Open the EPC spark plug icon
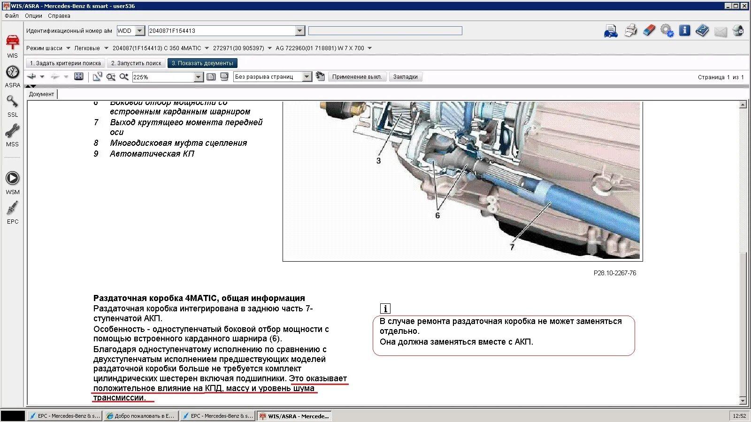This screenshot has width=751, height=422. [13, 212]
